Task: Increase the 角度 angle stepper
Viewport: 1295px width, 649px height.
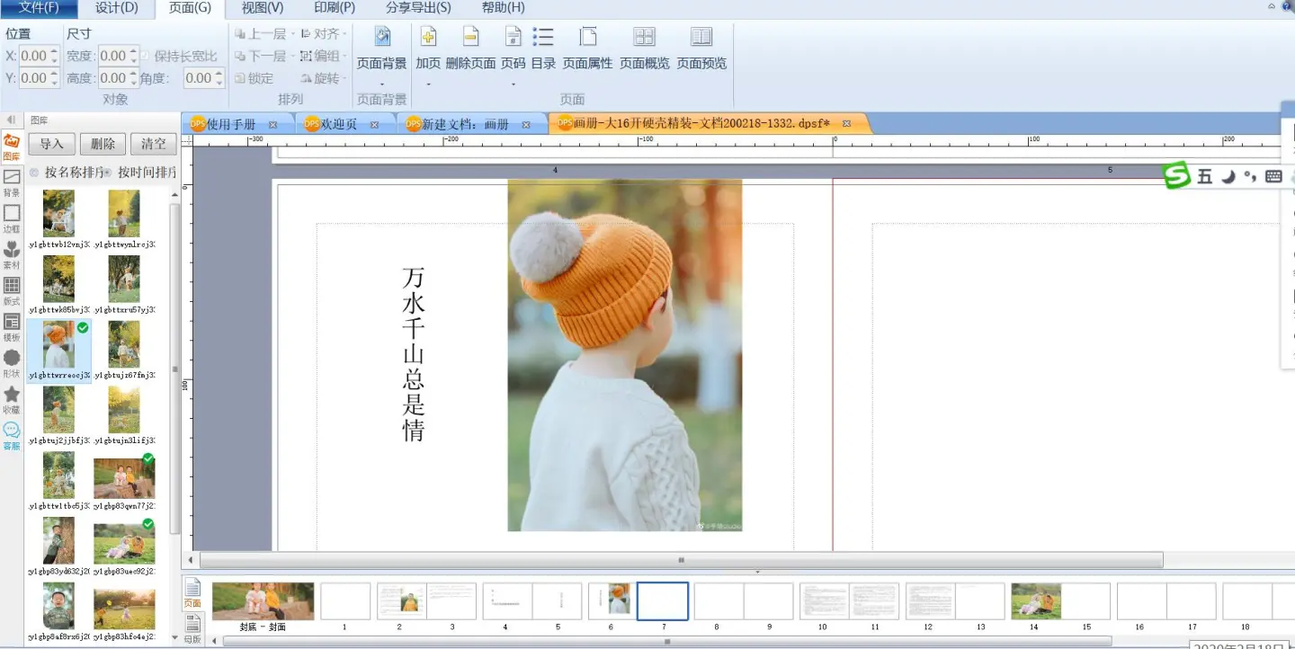Action: click(x=219, y=74)
